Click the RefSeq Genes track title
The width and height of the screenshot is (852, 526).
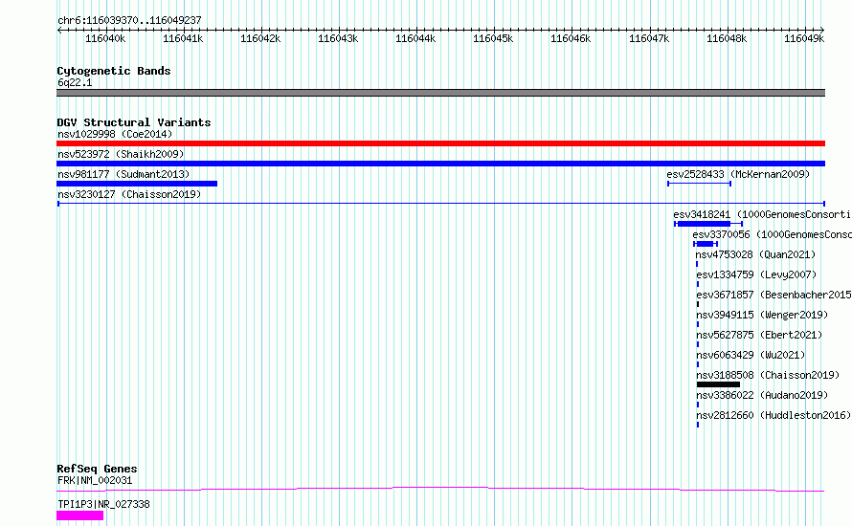click(97, 469)
